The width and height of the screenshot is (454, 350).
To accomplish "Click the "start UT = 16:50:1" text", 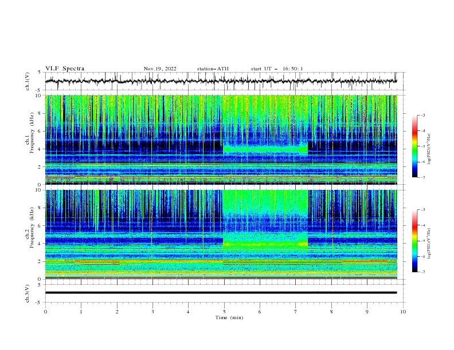I will pos(277,69).
